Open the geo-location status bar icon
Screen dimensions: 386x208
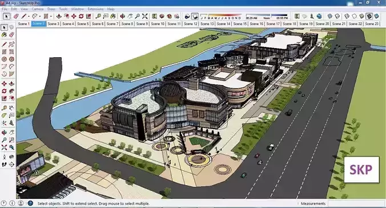click(x=4, y=203)
